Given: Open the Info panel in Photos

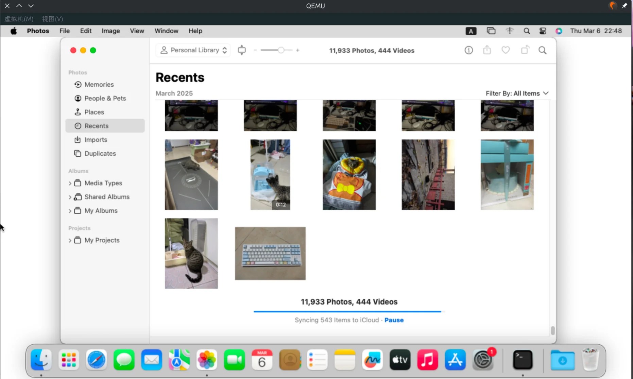Looking at the screenshot, I should 468,50.
